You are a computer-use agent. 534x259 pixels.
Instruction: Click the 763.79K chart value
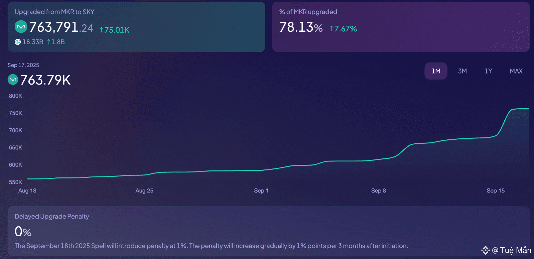pos(45,80)
